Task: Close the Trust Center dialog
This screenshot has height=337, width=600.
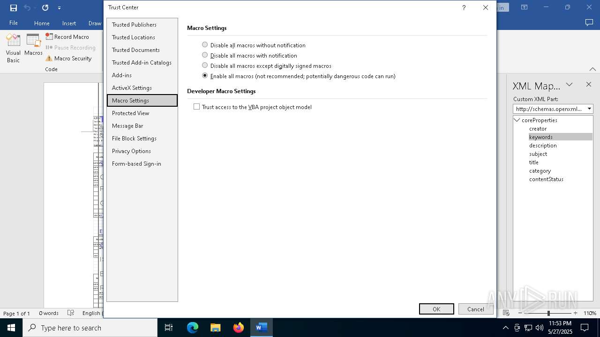Action: (486, 7)
